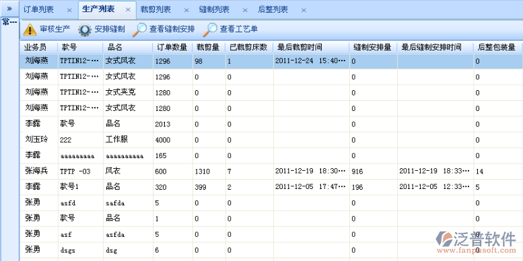Click the 审核生产 button label
This screenshot has height=261, width=523.
pos(55,30)
